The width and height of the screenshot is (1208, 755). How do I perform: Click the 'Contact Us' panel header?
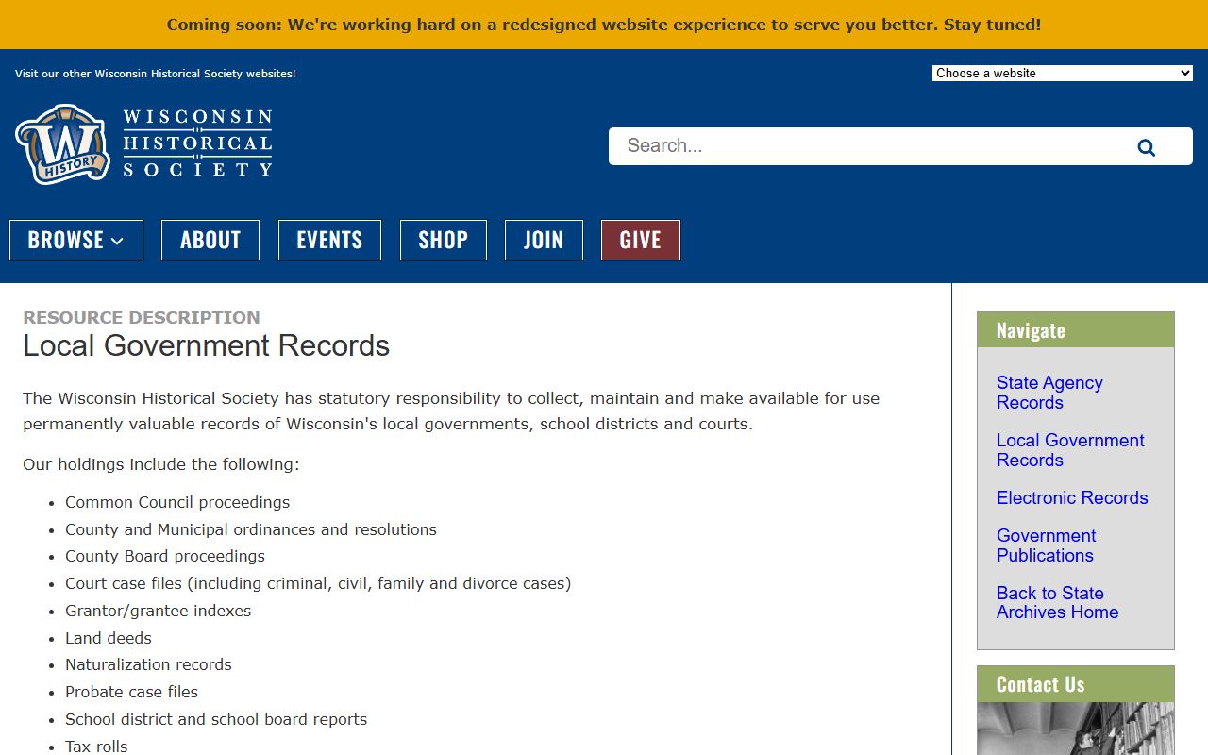(x=1076, y=684)
